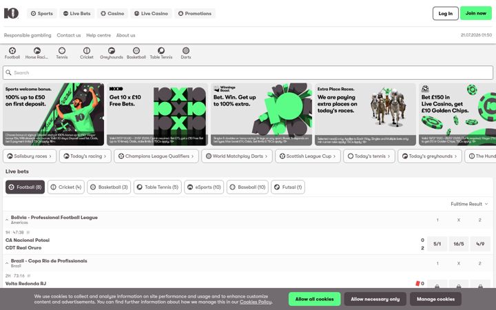Click Manage cookies

click(x=435, y=299)
